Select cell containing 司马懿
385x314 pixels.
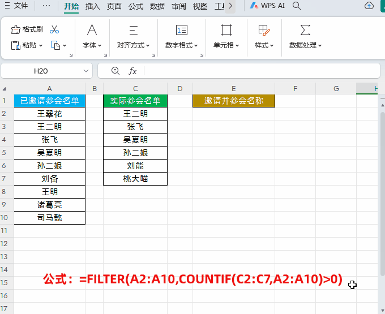(x=50, y=218)
